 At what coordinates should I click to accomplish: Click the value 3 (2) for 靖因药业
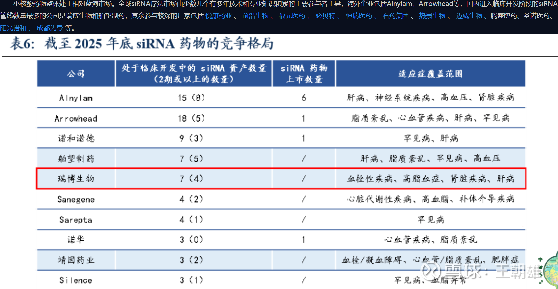[x=191, y=260]
